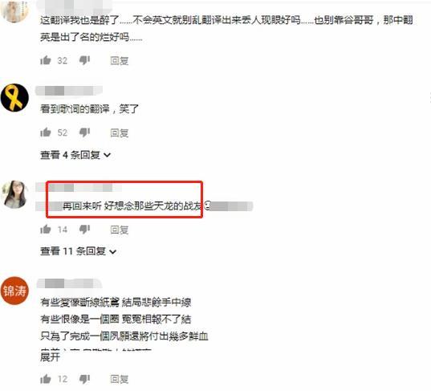Dislike the comment with 32 likes
The image size is (431, 391).
pyautogui.click(x=84, y=60)
